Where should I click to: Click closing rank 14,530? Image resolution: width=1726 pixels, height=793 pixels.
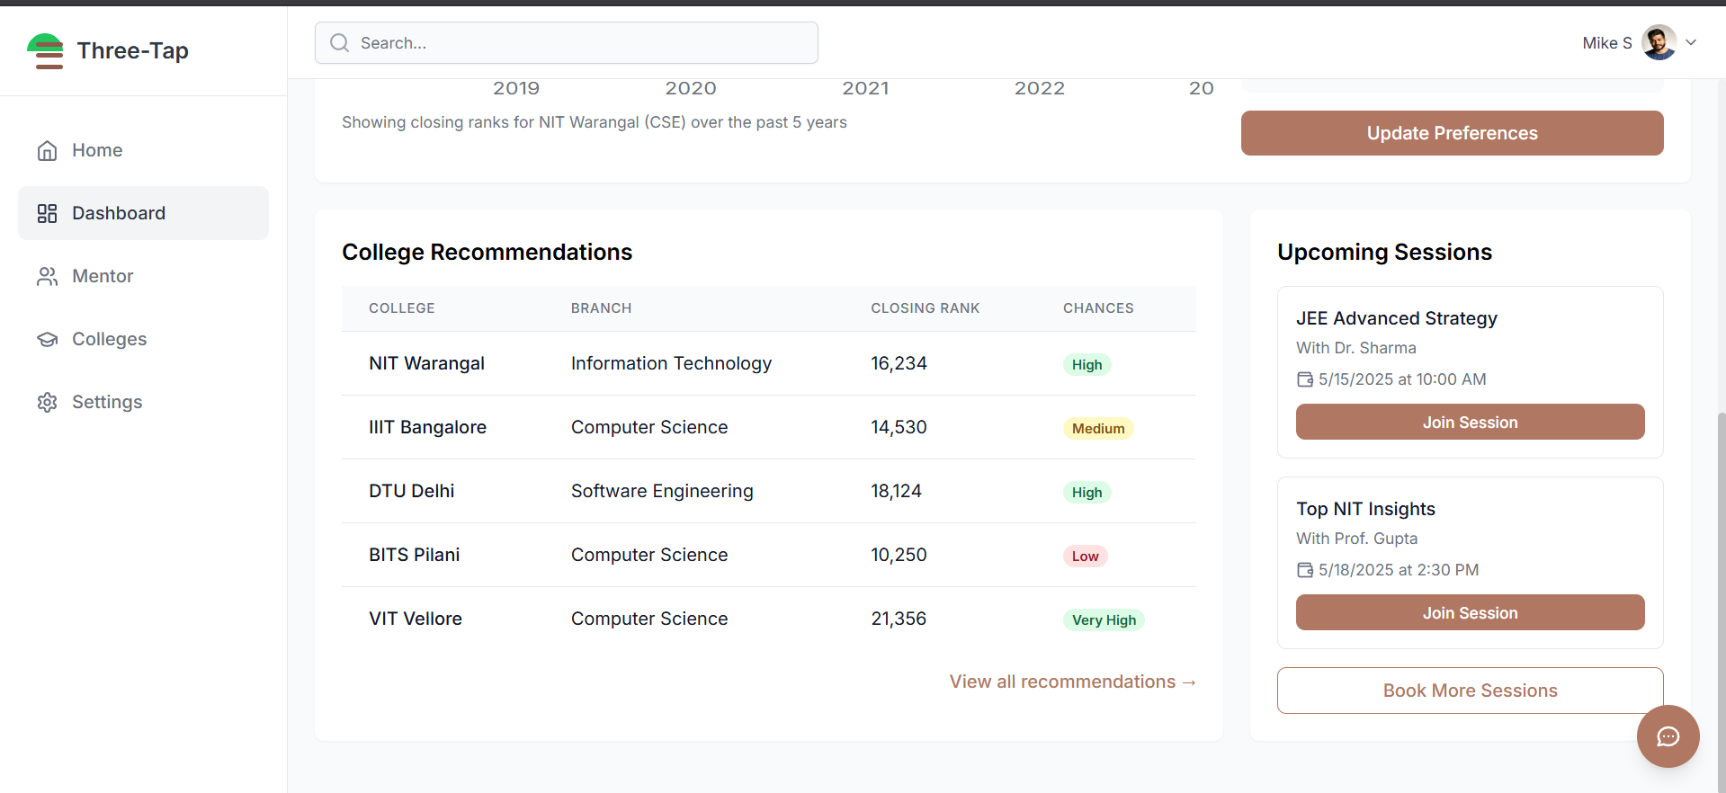tap(899, 427)
